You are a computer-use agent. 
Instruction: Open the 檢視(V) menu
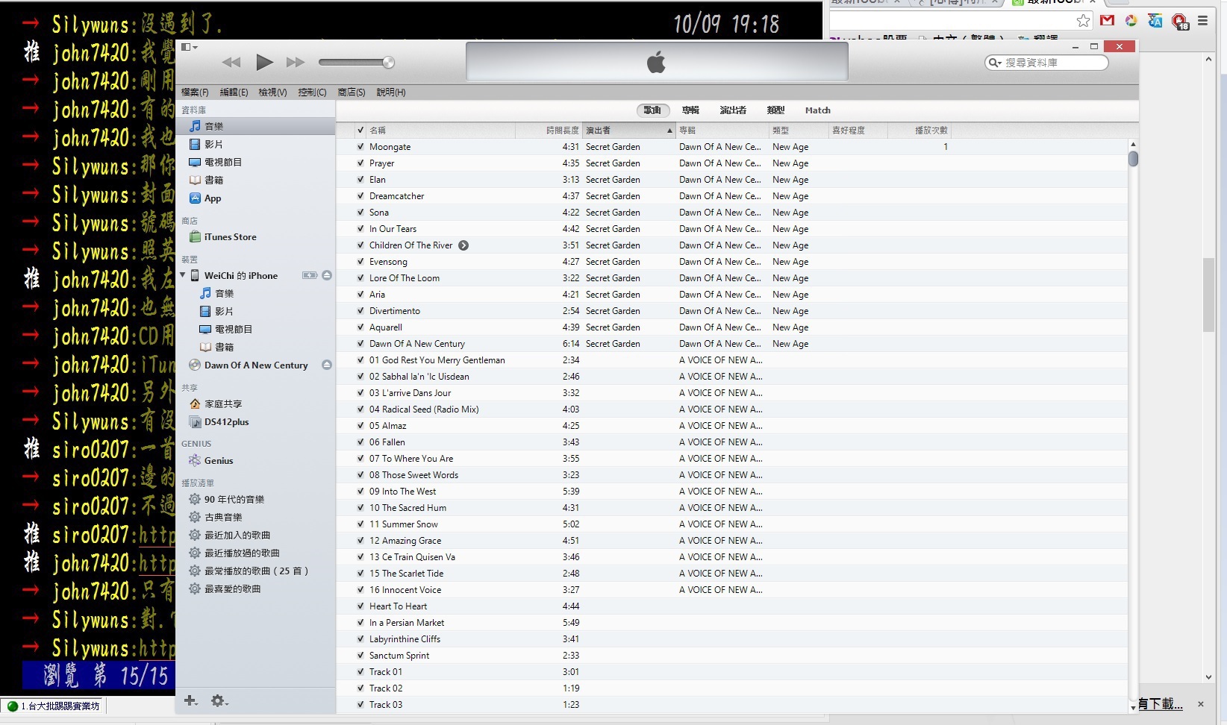pos(272,92)
